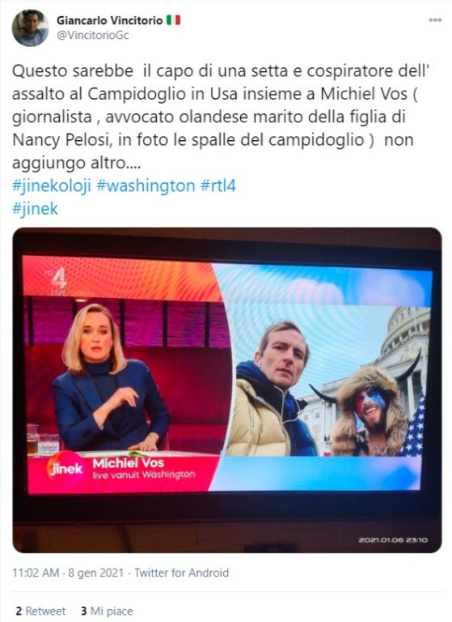
Task: Click the RTL 4 Live logo in photo
Action: (58, 282)
